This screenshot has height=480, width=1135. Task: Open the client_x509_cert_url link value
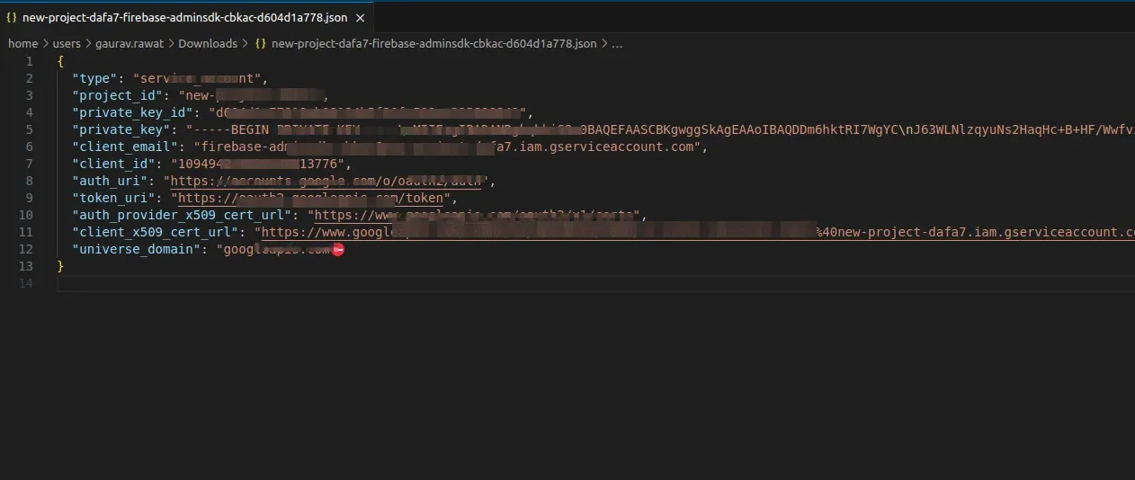pyautogui.click(x=698, y=232)
